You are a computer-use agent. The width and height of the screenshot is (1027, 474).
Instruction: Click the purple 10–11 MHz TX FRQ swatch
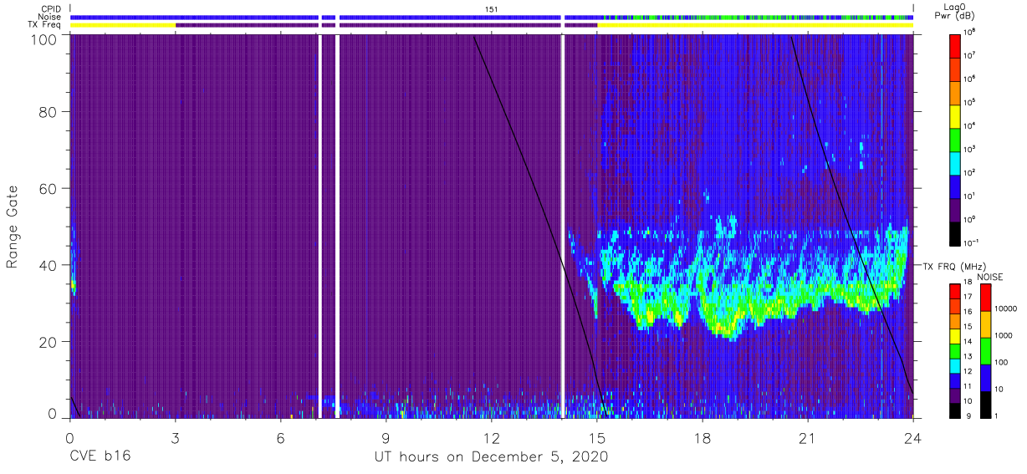click(x=955, y=395)
